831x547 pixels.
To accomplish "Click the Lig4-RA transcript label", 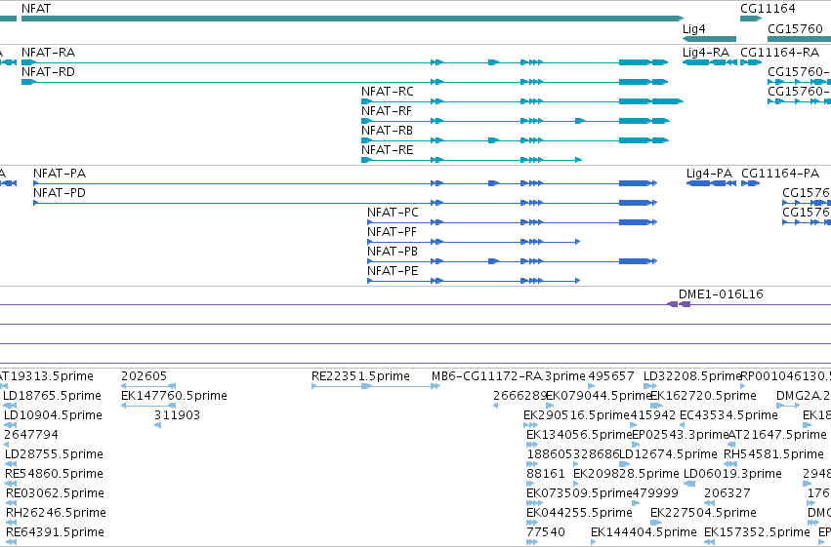I will [706, 53].
